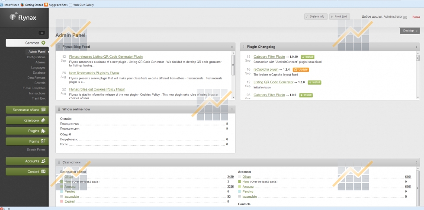Select Admin Panel in sidebar

[37, 51]
